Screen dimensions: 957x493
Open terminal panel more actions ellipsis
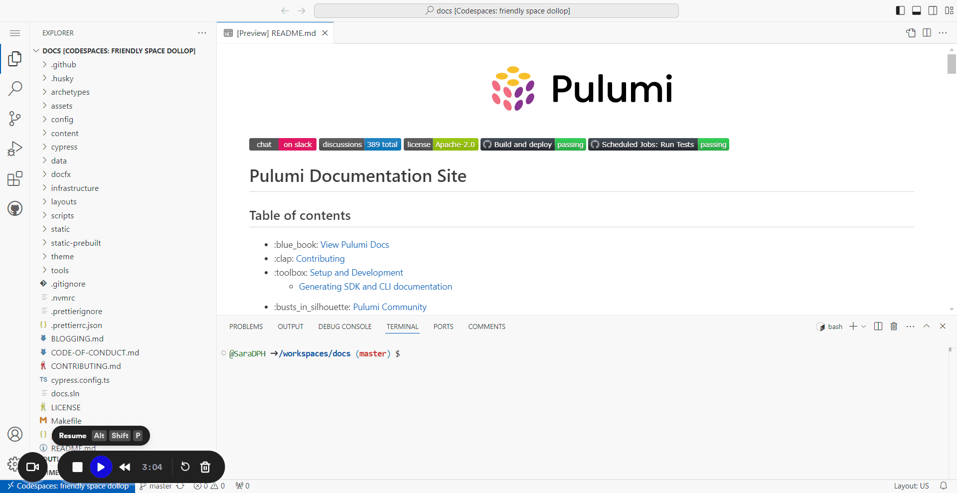[x=910, y=327]
